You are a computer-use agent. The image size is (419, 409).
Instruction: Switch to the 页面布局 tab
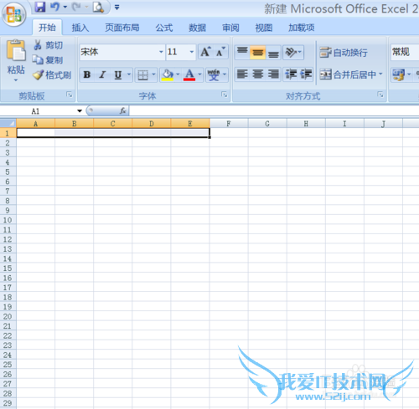tap(122, 28)
